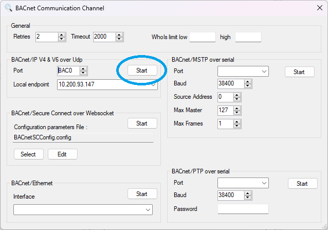The height and width of the screenshot is (230, 328).
Task: Increase MSTP Baud rate spinner
Action: pyautogui.click(x=247, y=81)
